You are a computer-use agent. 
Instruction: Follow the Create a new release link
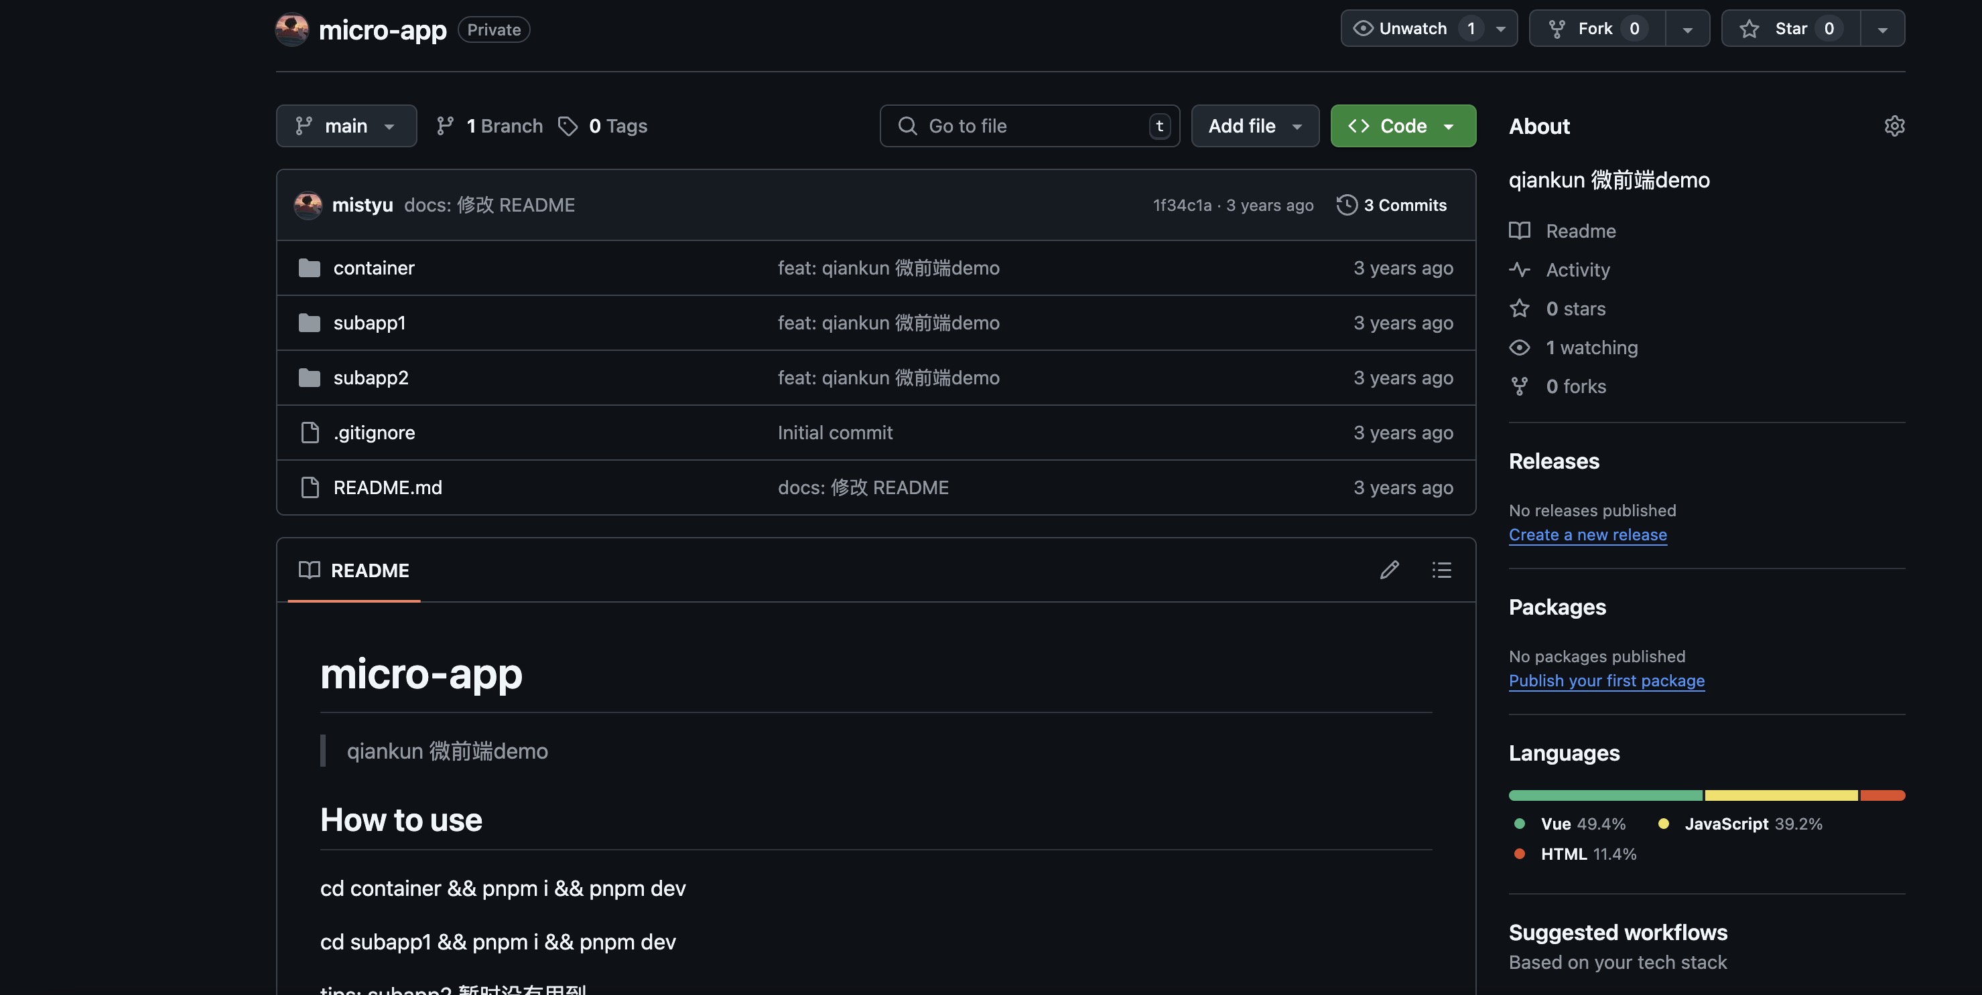(x=1587, y=534)
